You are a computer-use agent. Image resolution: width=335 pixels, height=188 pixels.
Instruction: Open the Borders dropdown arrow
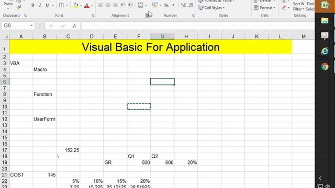(x=67, y=5)
